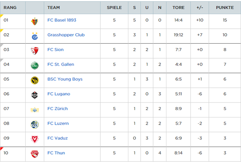Click the Grasshopper Club logo
The width and height of the screenshot is (241, 162).
[35, 36]
